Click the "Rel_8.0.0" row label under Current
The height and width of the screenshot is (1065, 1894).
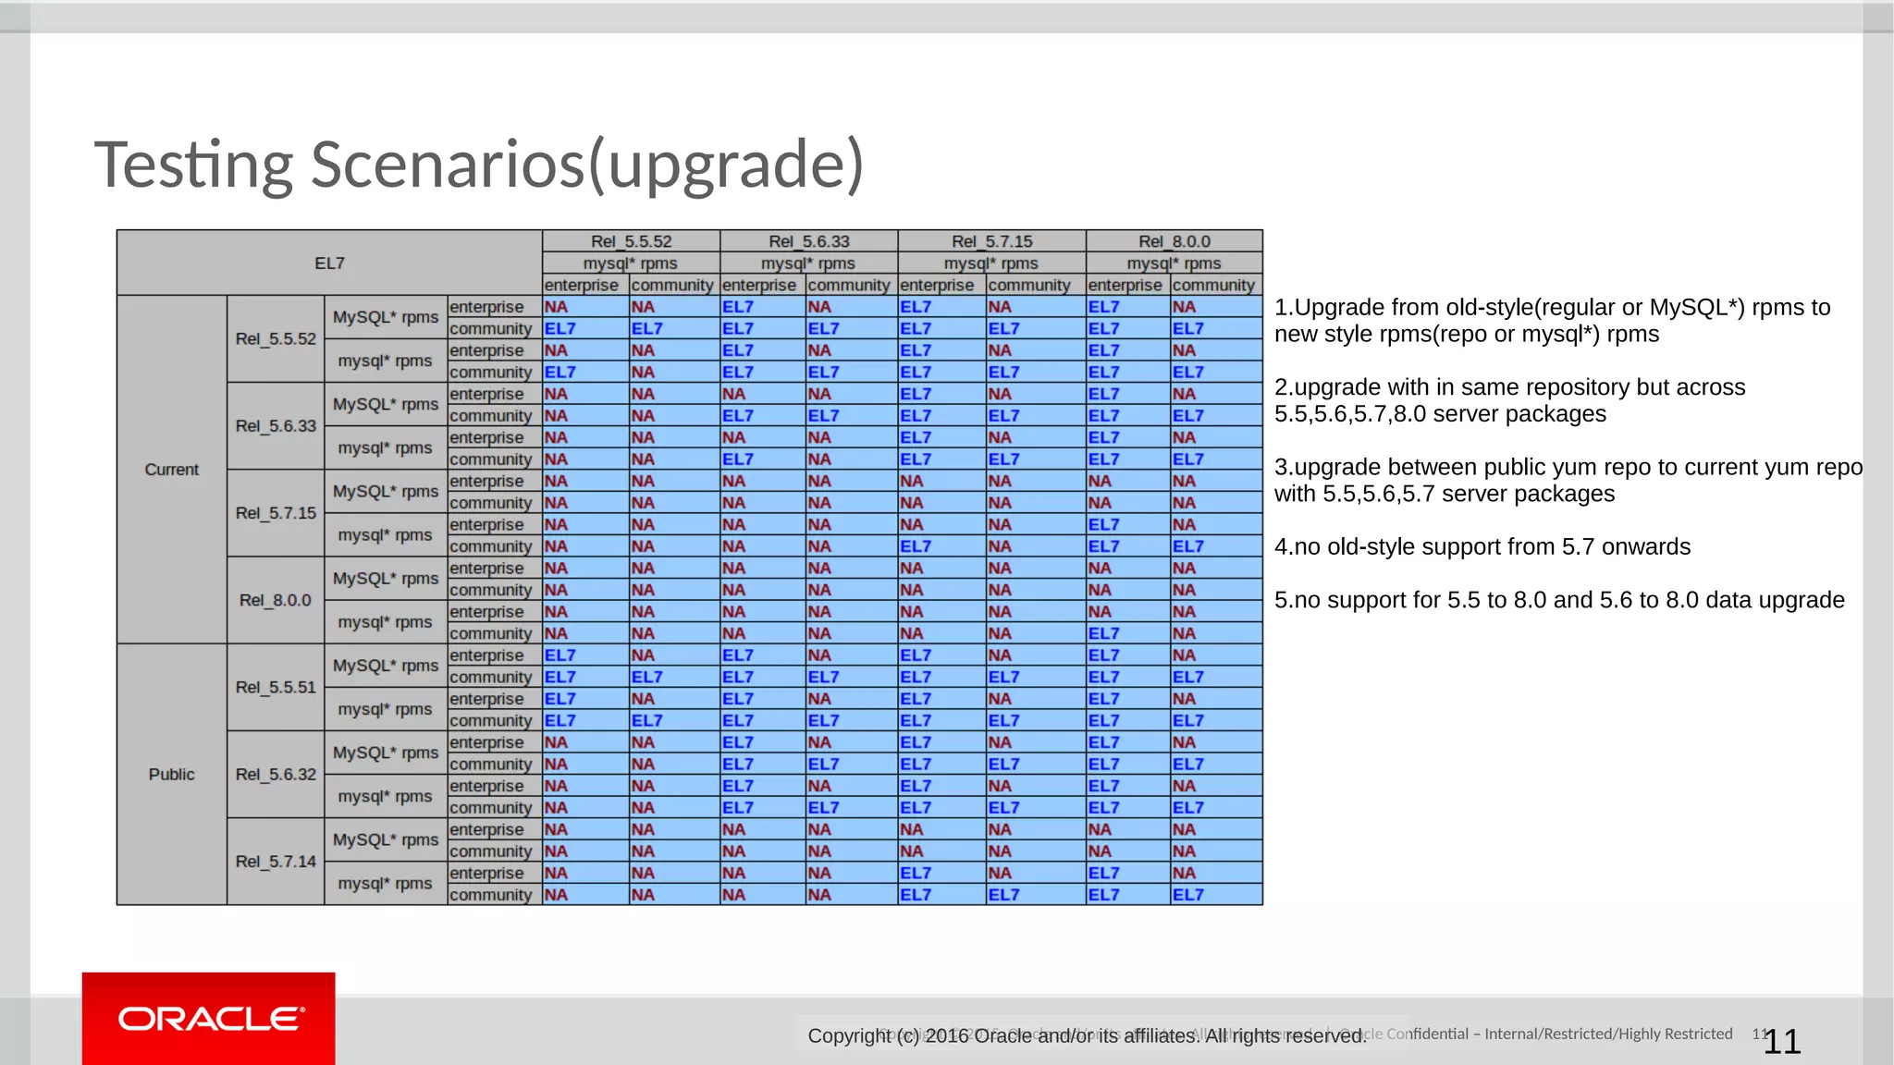(276, 600)
